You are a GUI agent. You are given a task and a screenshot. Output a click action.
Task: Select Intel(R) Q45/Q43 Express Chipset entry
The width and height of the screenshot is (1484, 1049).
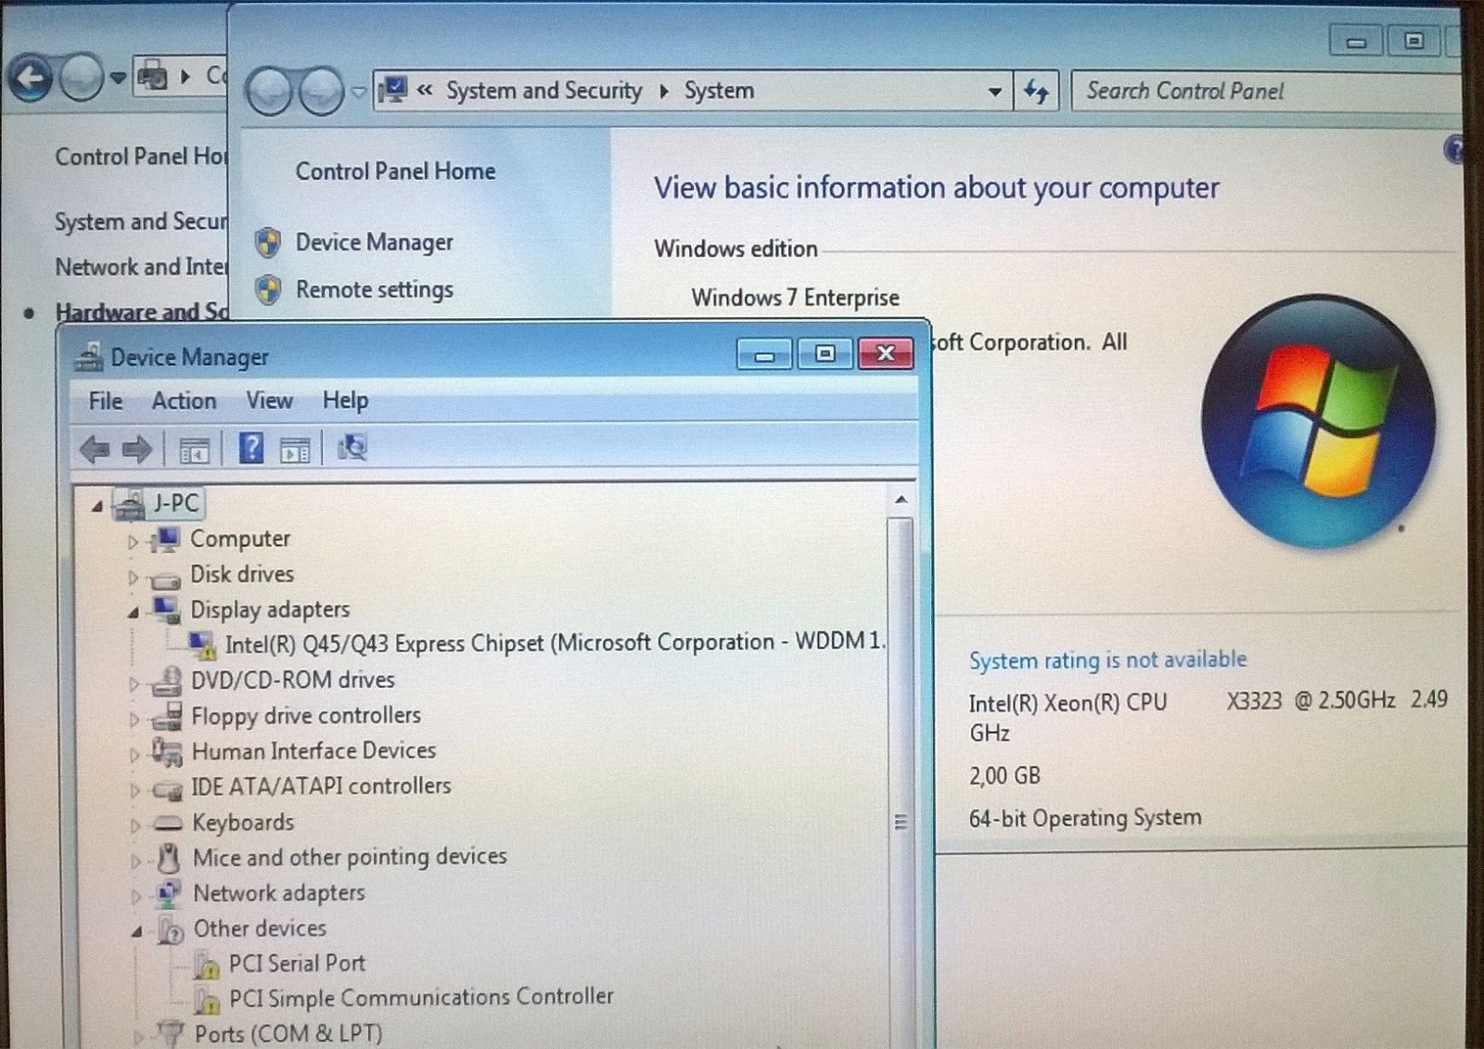pos(555,643)
